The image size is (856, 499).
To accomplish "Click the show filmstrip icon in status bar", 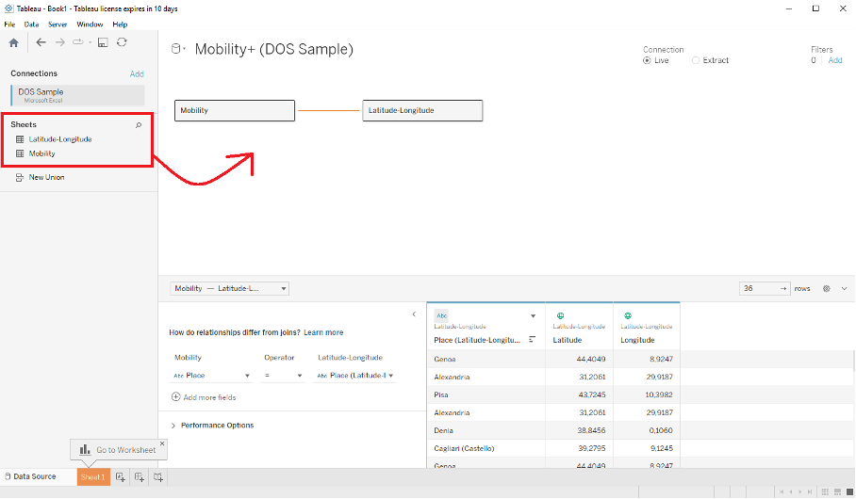I will coord(837,491).
